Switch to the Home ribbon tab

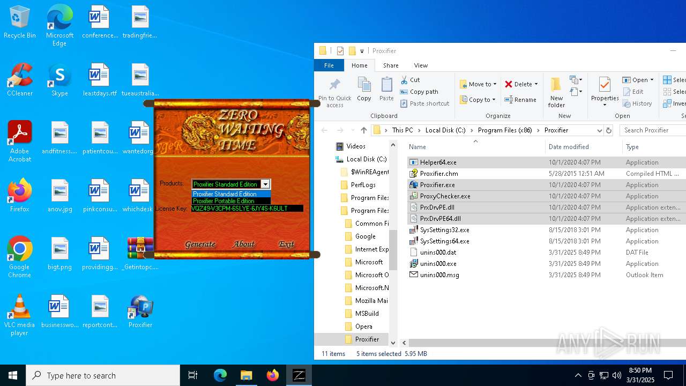359,65
